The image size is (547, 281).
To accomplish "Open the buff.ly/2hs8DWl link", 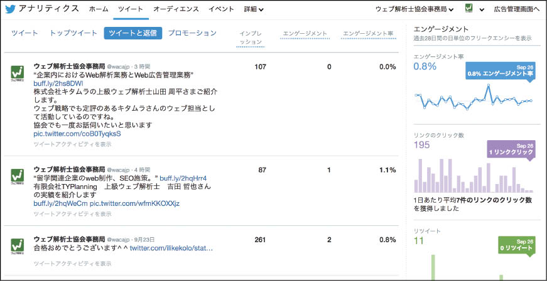I will pyautogui.click(x=58, y=83).
